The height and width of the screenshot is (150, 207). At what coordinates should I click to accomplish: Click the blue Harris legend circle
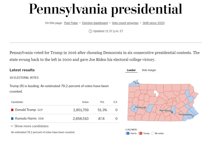point(127,133)
